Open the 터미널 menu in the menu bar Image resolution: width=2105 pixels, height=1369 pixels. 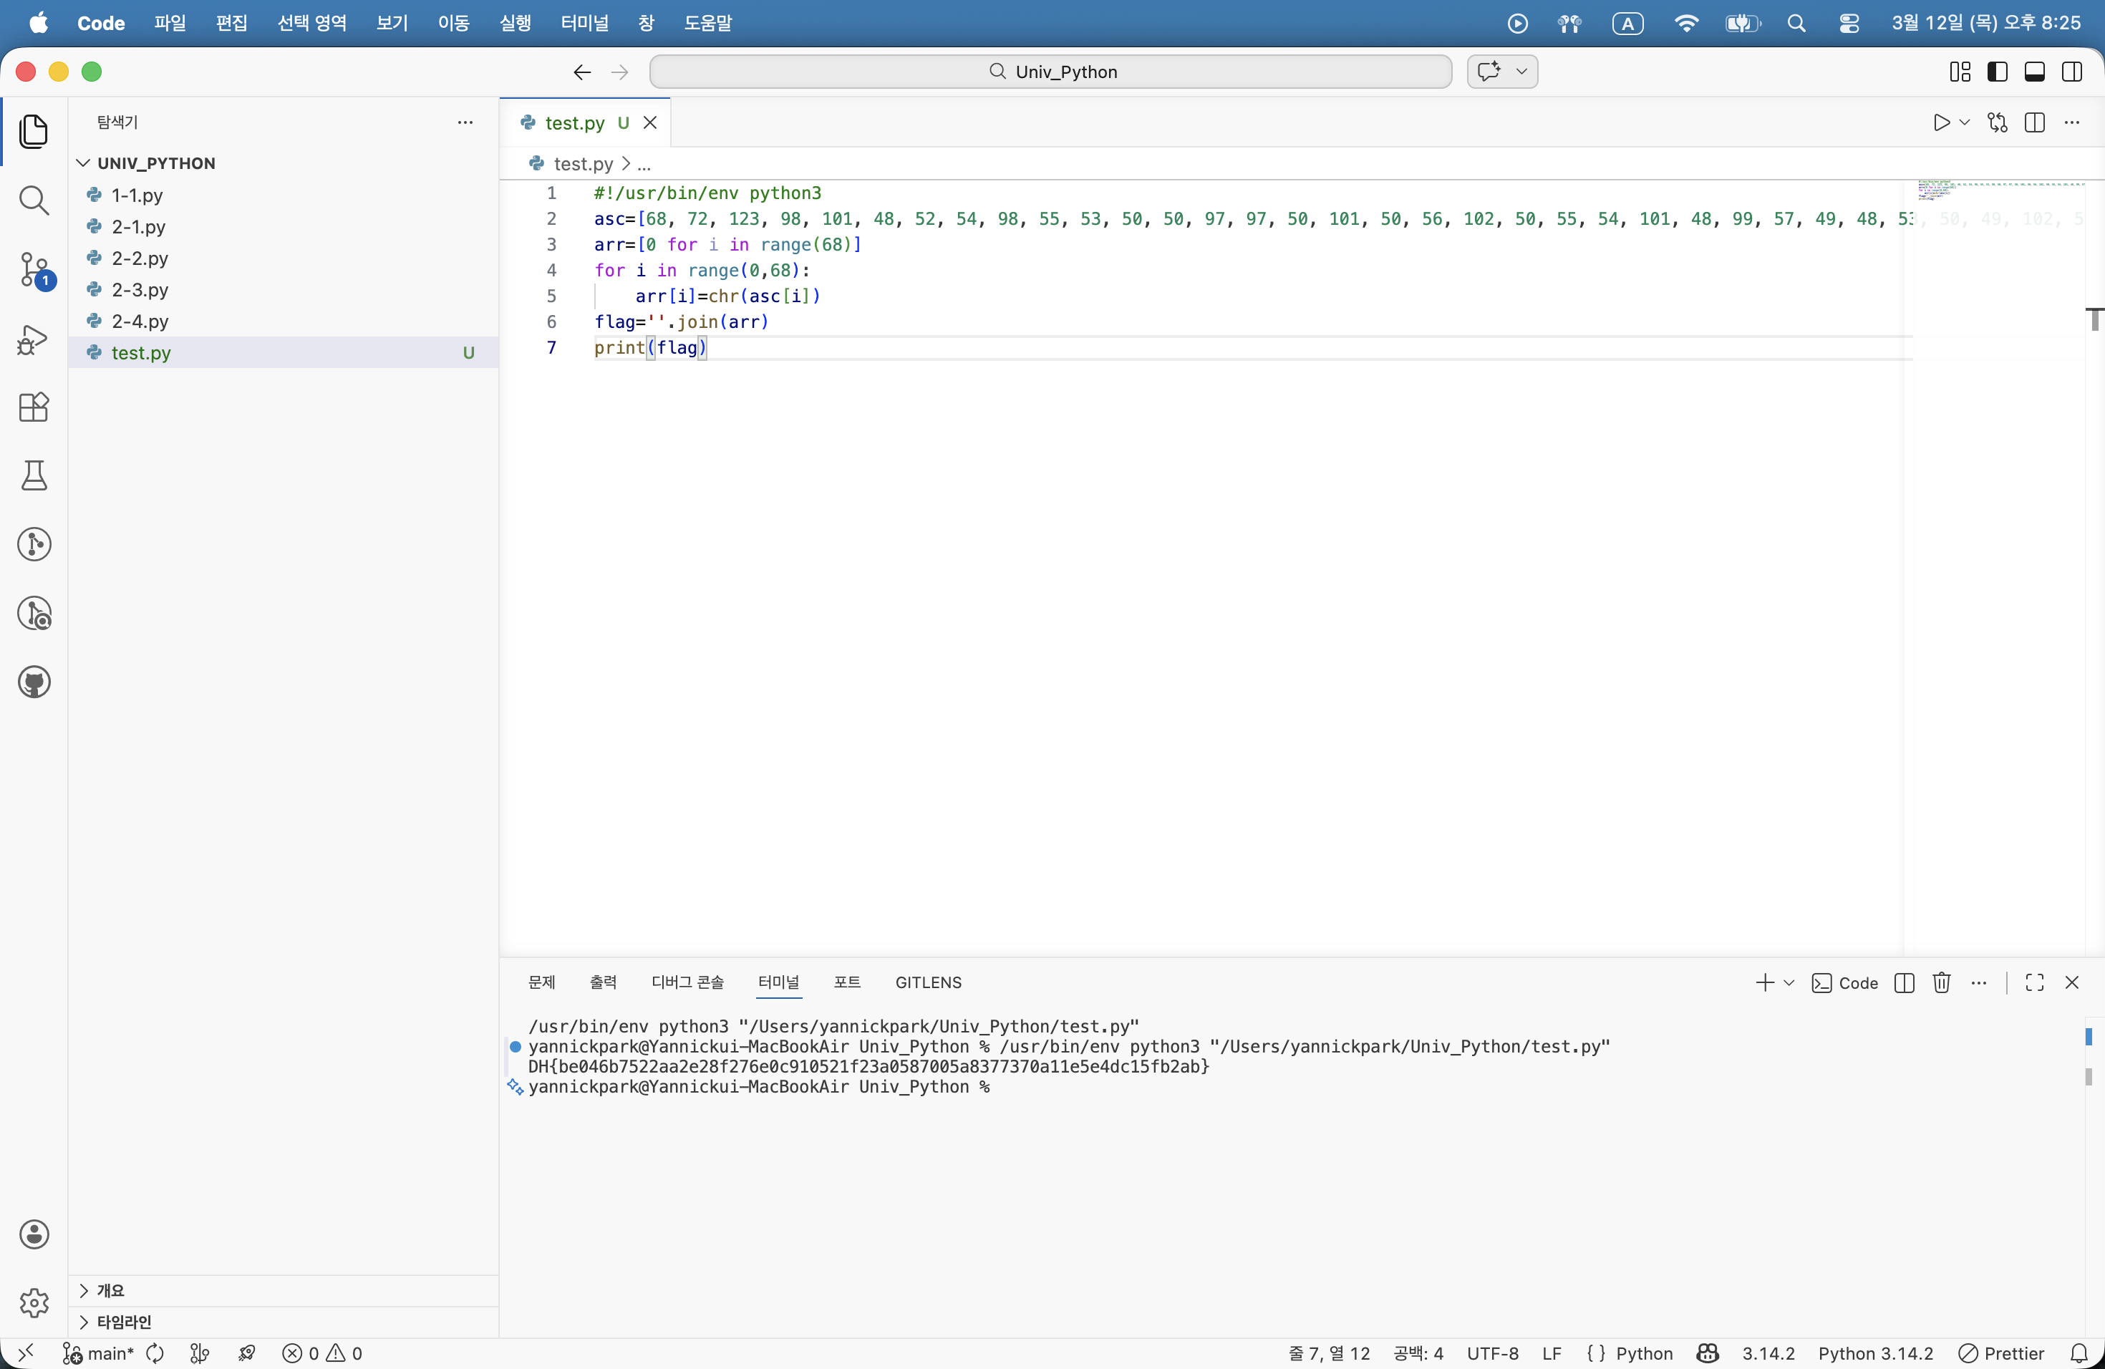pos(584,23)
